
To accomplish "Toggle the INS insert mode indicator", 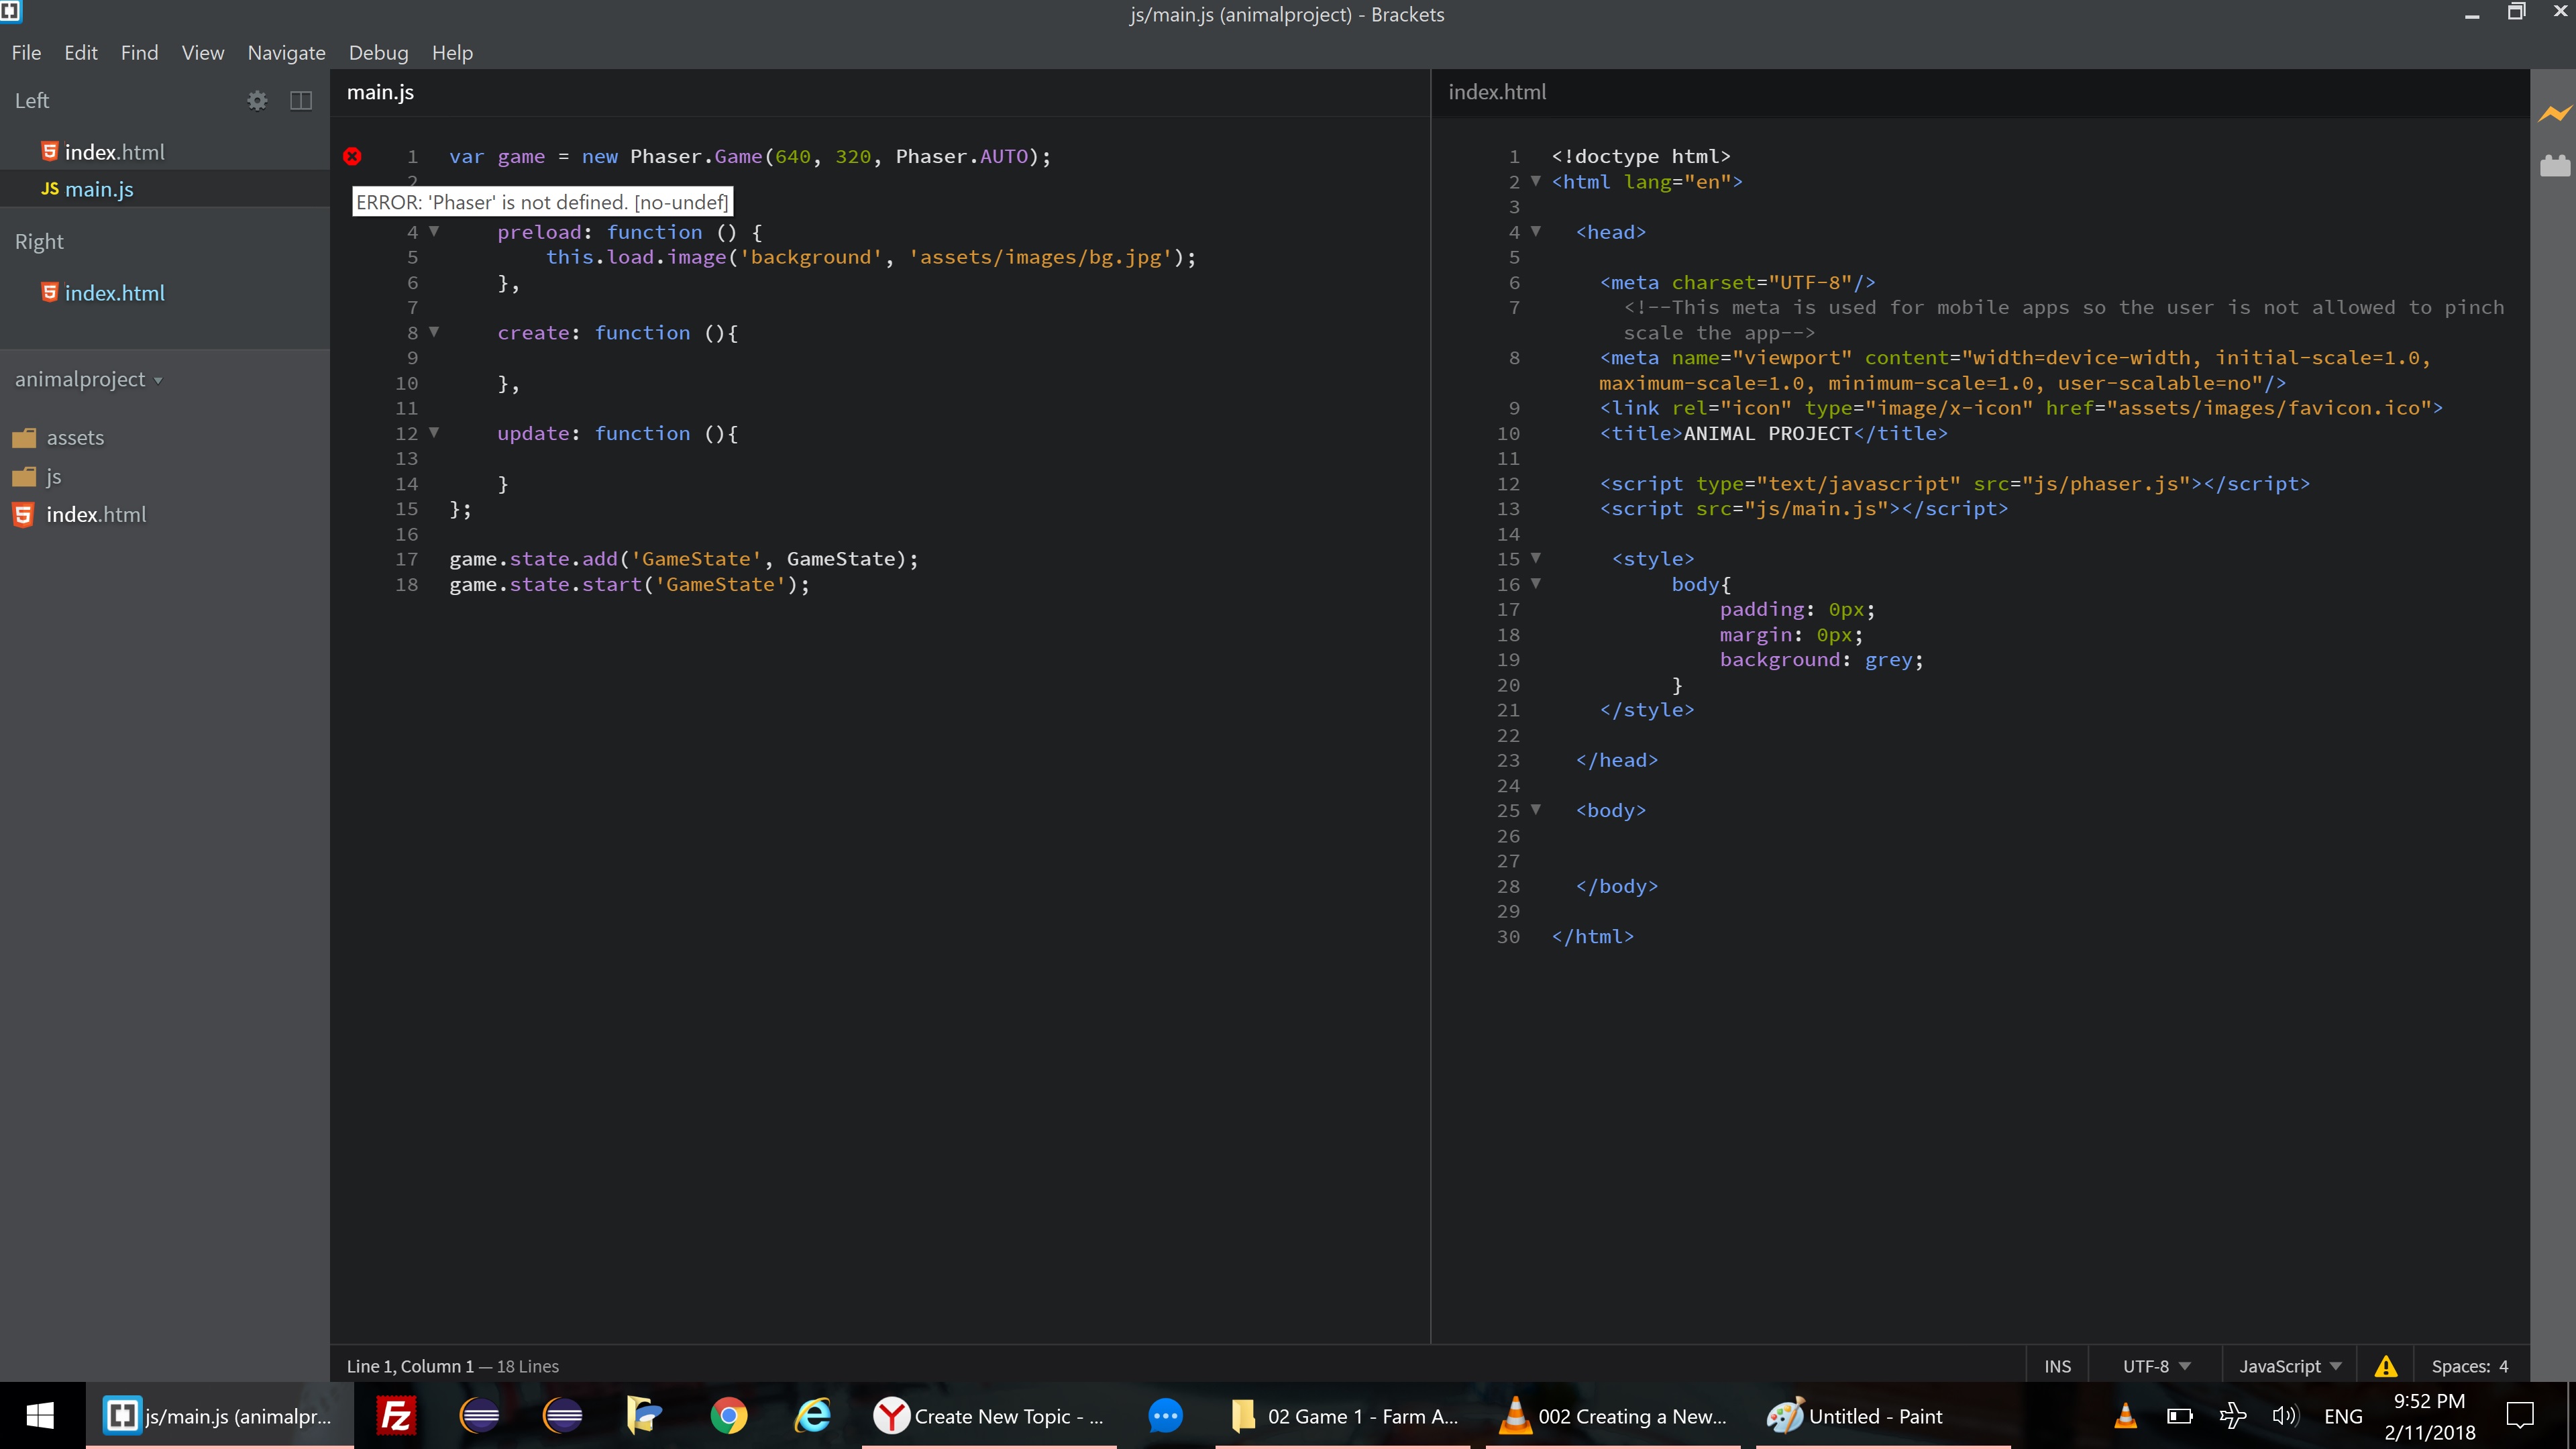I will point(2058,1366).
